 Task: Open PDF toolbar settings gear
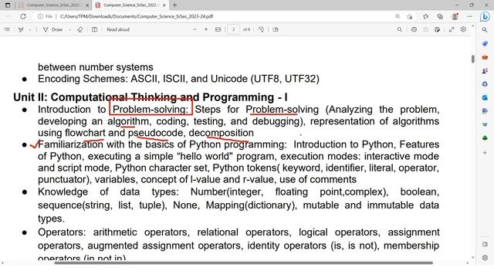pos(463,29)
